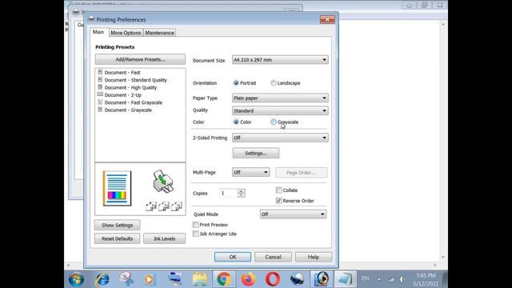Image resolution: width=512 pixels, height=288 pixels.
Task: Select the Document - Grayscale preset
Action: coord(128,110)
